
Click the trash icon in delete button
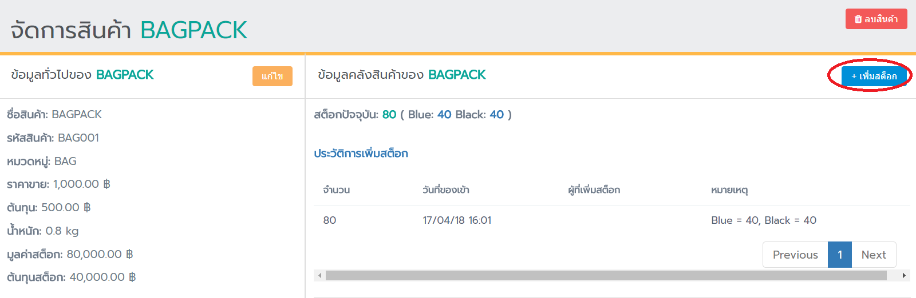click(x=858, y=19)
